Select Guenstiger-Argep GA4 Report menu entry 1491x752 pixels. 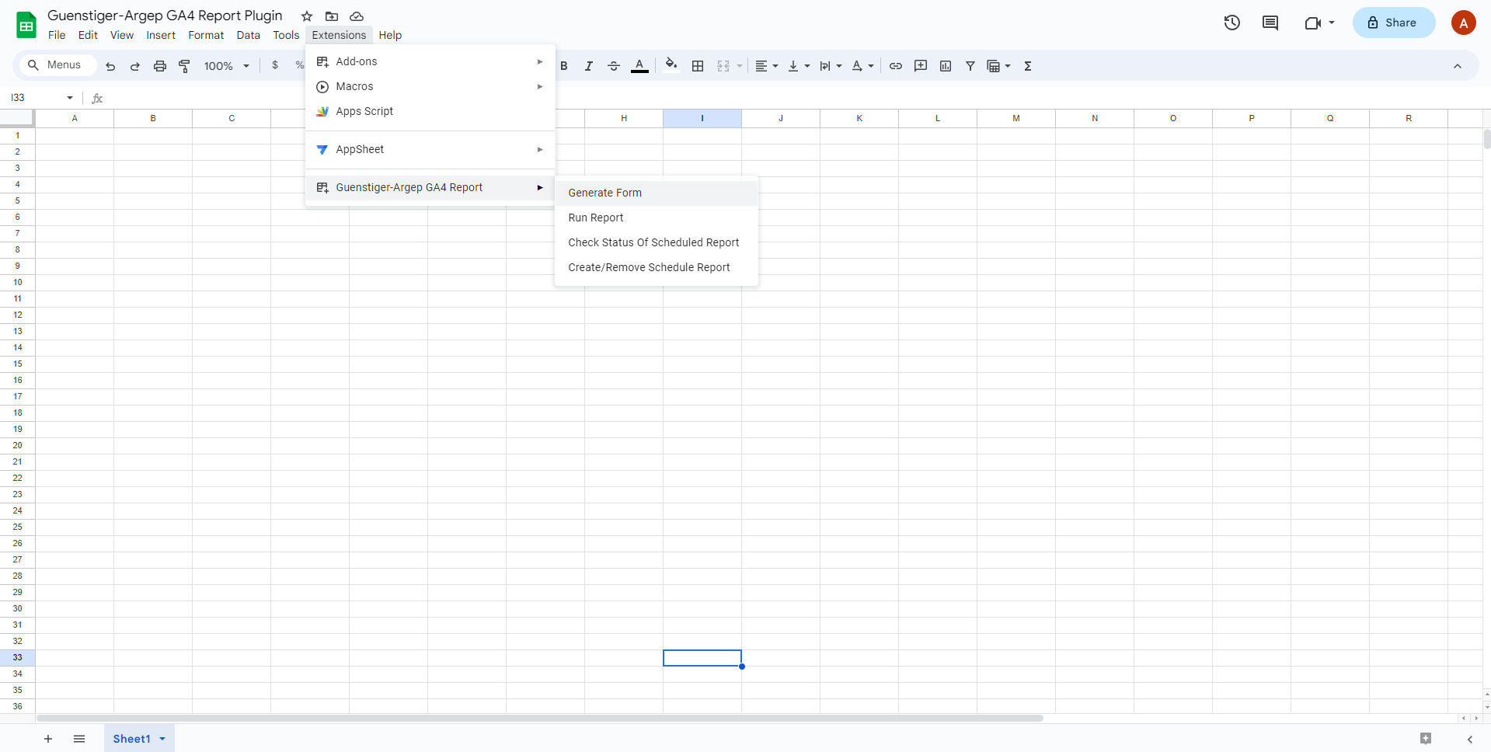[430, 187]
